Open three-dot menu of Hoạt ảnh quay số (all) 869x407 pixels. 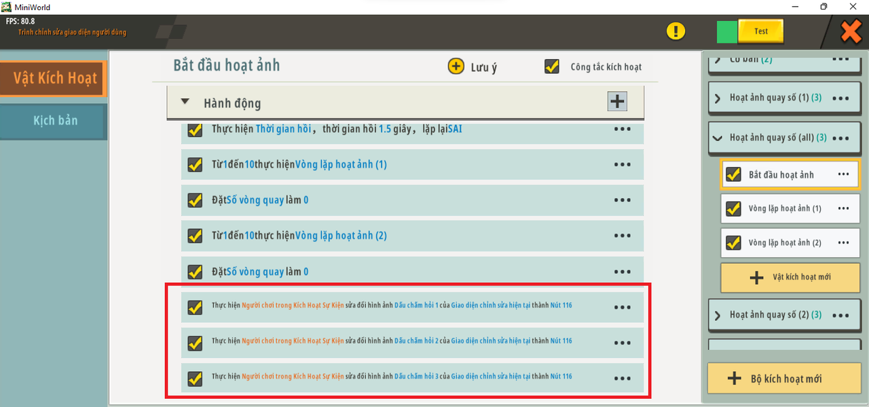[x=840, y=138]
